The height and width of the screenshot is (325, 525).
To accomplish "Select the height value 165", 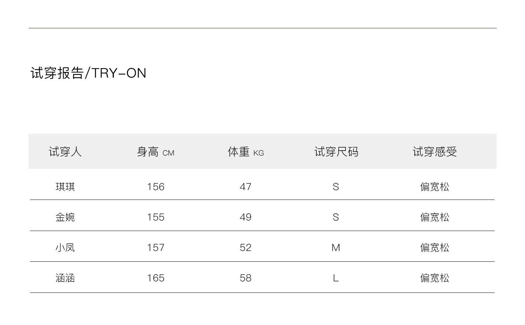I will [x=155, y=278].
